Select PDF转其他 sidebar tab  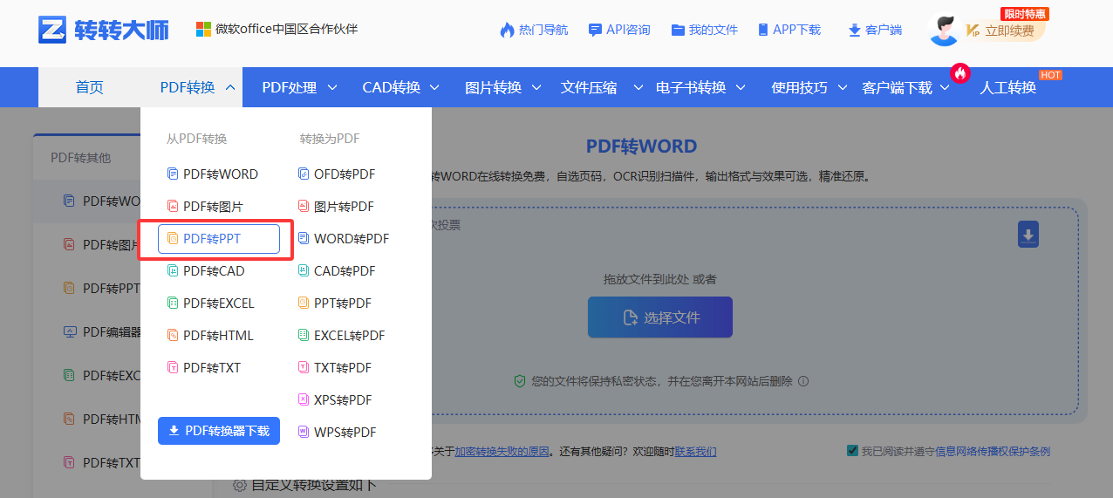pyautogui.click(x=80, y=158)
